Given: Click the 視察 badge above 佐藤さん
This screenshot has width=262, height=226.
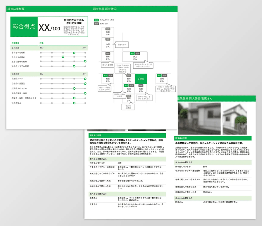Looking at the screenshot, I should [x=108, y=29].
